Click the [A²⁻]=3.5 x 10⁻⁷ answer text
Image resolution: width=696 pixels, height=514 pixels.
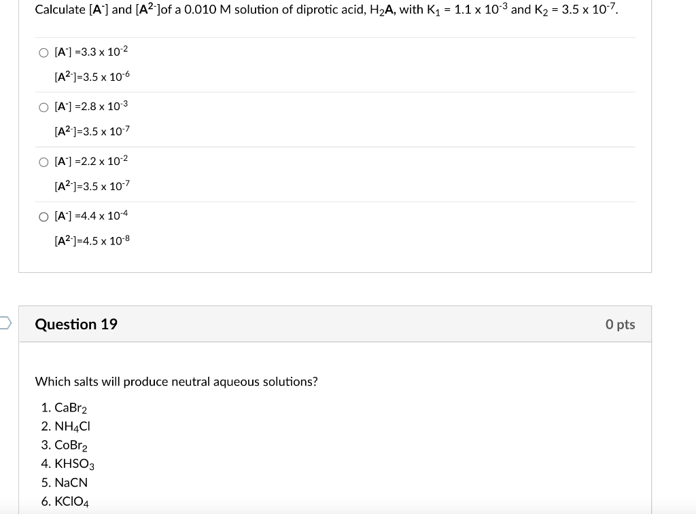pyautogui.click(x=92, y=131)
